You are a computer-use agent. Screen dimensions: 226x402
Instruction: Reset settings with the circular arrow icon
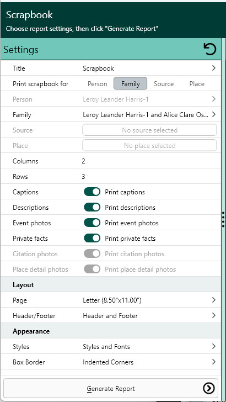coord(210,49)
